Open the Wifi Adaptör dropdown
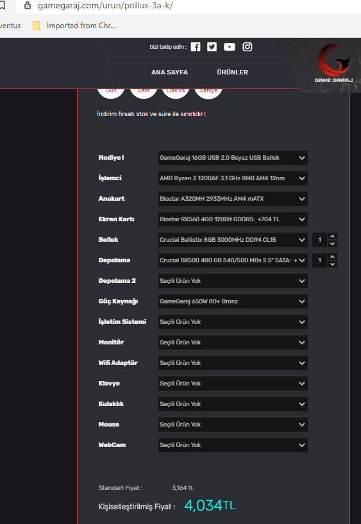The image size is (361, 524). (x=233, y=363)
